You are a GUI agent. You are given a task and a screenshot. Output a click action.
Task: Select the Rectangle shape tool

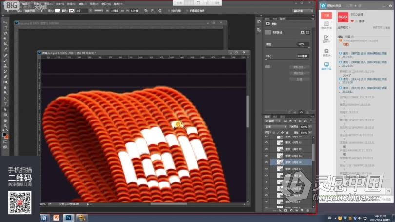coord(5,115)
